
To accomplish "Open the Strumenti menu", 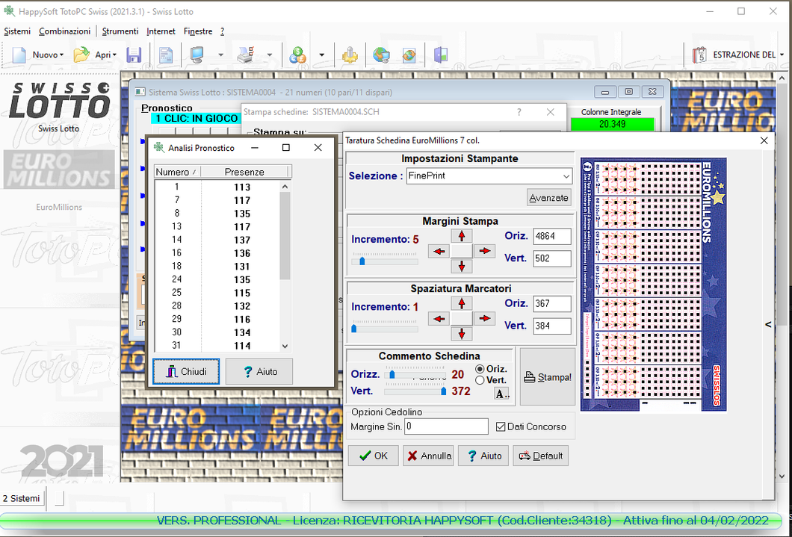I will [x=120, y=31].
